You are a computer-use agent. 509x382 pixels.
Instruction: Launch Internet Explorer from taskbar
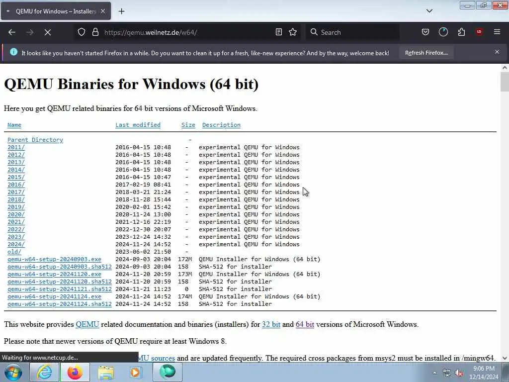tap(44, 372)
